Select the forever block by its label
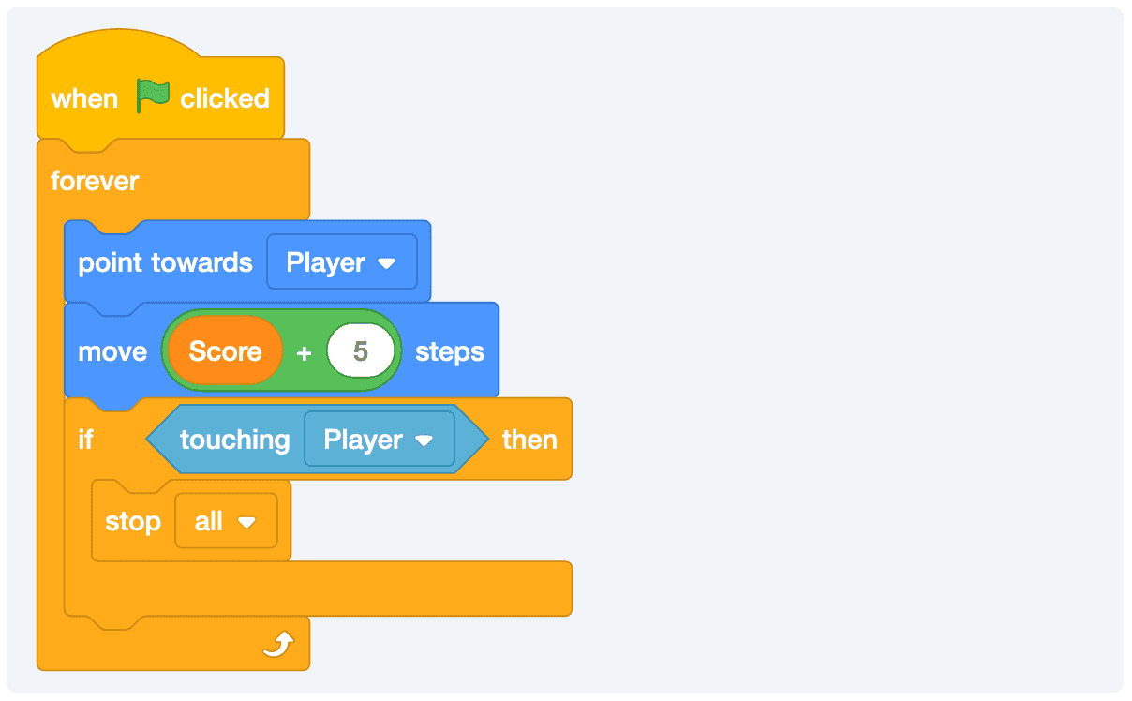This screenshot has width=1132, height=701. 95,181
